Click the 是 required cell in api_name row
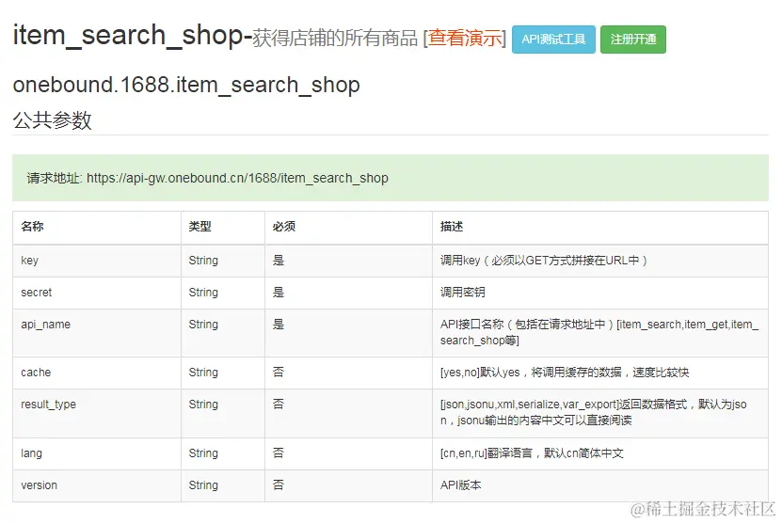 coord(348,332)
